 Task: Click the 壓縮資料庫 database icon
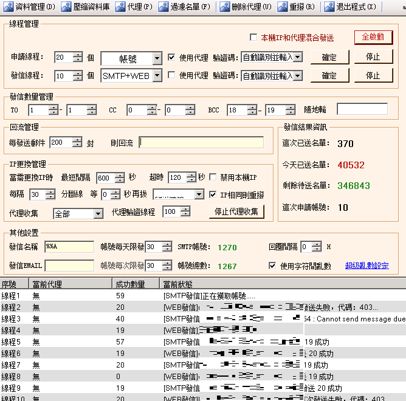(x=66, y=7)
